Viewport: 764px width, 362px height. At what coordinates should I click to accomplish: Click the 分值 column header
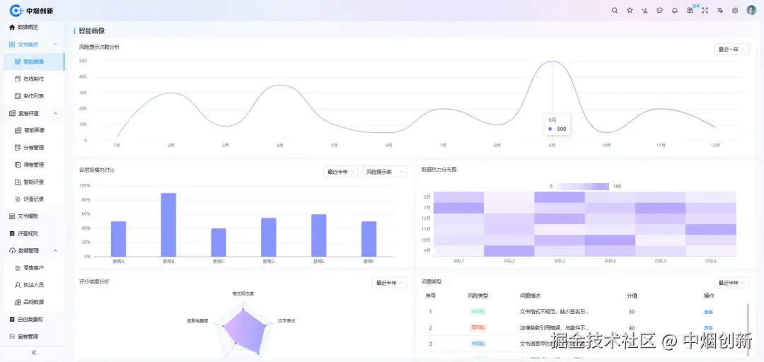632,296
